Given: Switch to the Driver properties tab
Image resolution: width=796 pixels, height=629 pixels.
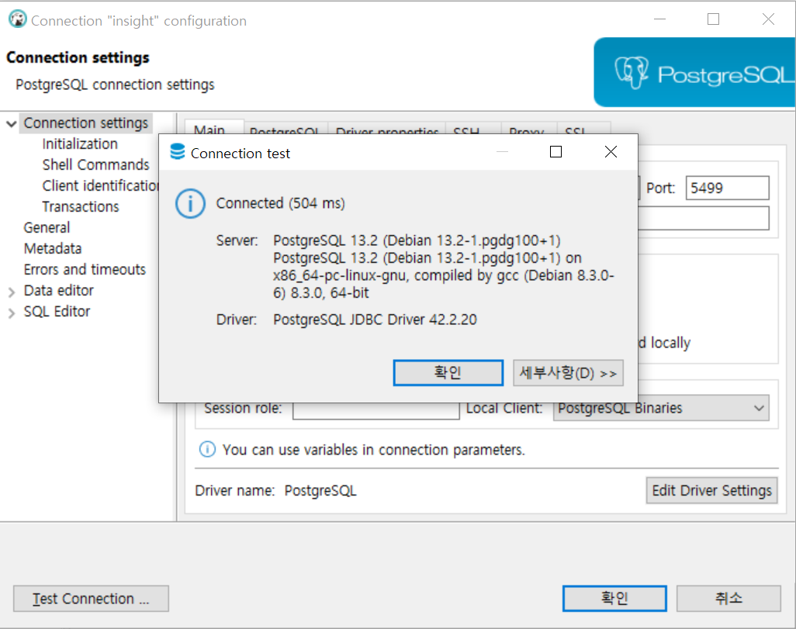Looking at the screenshot, I should 387,130.
